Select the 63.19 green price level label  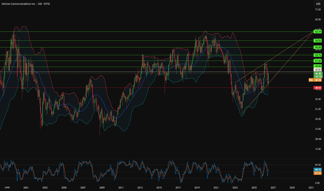click(x=318, y=32)
